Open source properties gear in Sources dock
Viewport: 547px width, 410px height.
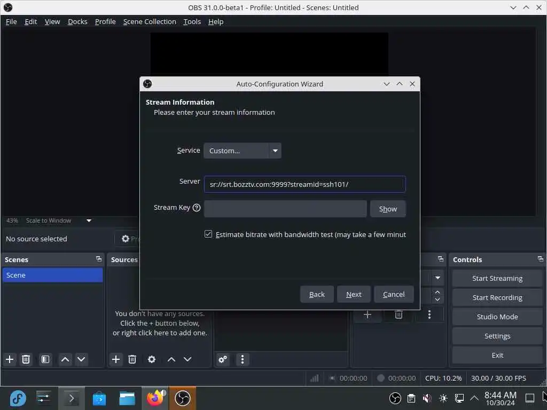151,359
